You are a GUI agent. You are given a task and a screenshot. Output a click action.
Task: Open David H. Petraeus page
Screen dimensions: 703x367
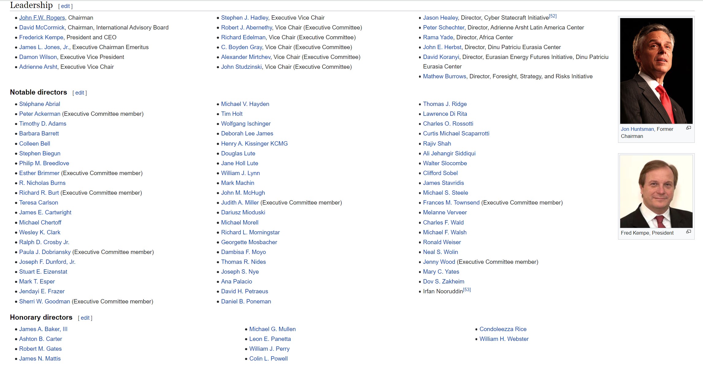(244, 291)
